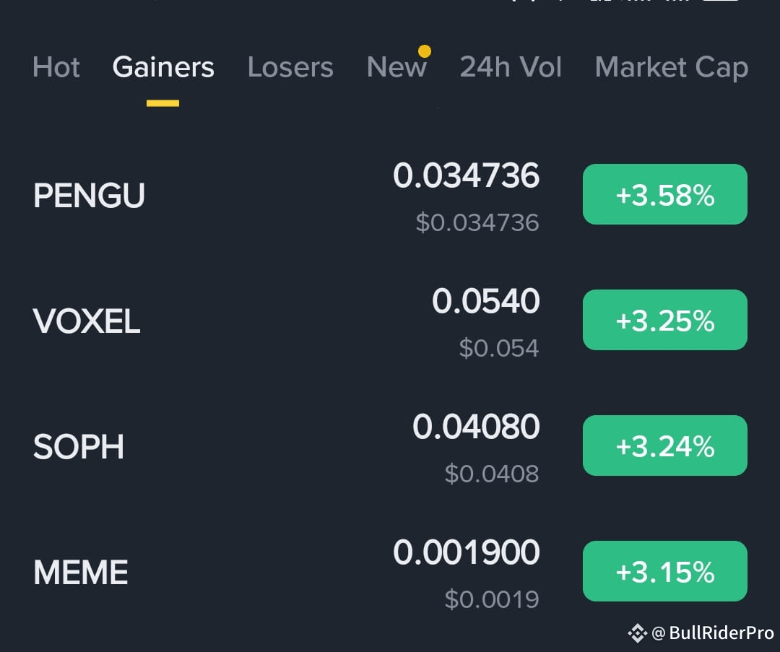Open the @BullRiderPro profile link
This screenshot has height=652, width=780.
(712, 633)
